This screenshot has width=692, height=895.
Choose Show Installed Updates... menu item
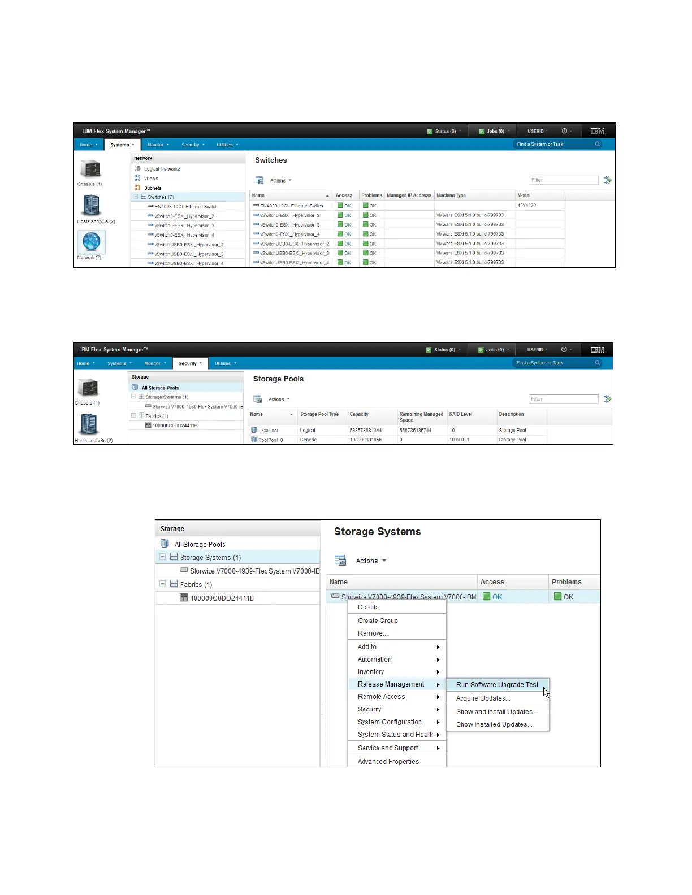pyautogui.click(x=498, y=724)
